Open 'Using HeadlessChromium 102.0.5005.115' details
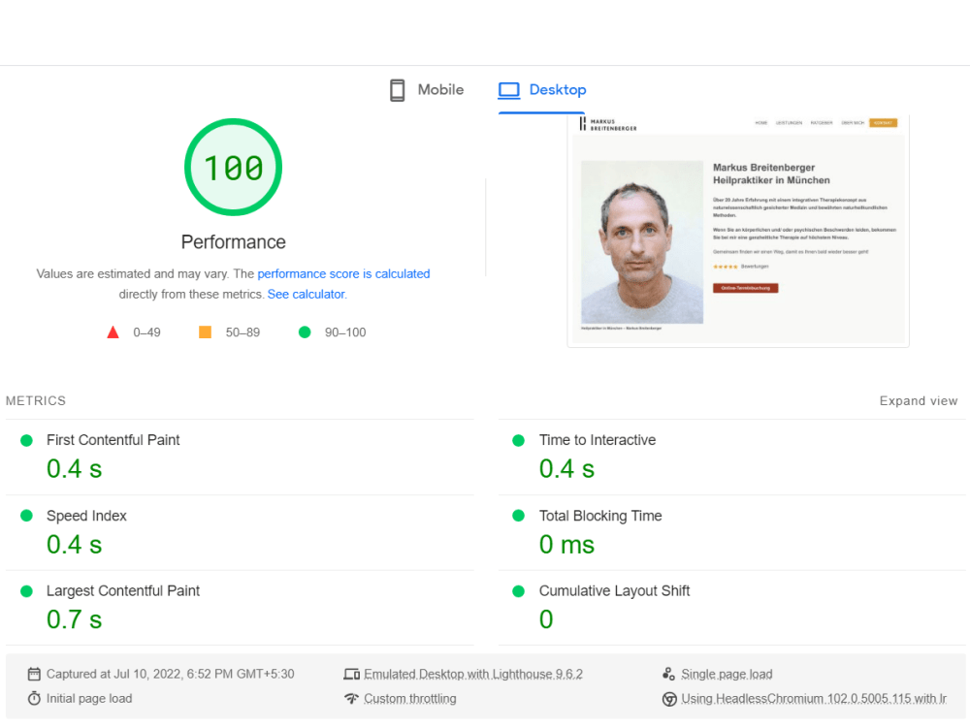Screen dimensions: 970x727 click(x=814, y=699)
